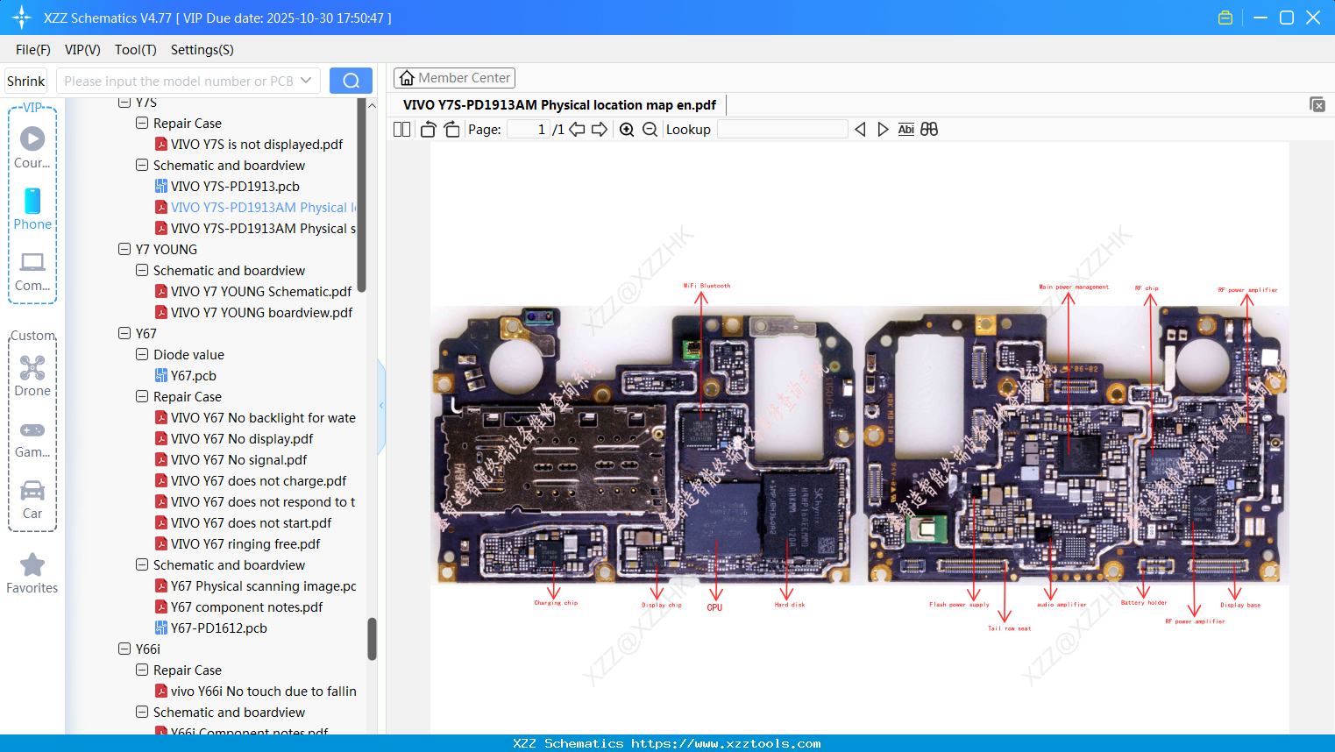Rotate page clockwise
The height and width of the screenshot is (752, 1335).
tap(451, 130)
